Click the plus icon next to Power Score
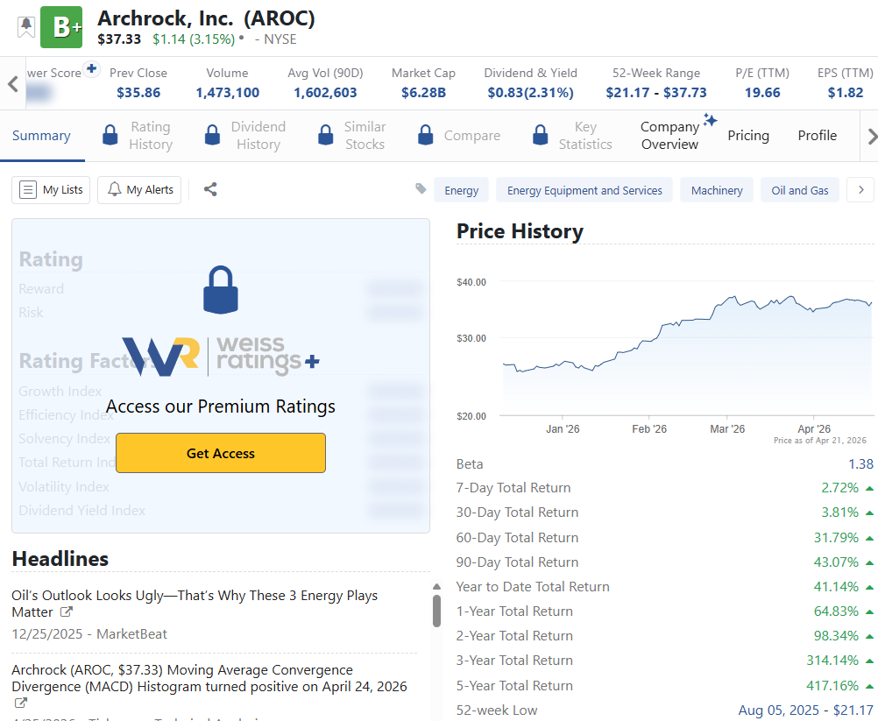This screenshot has height=721, width=878. pyautogui.click(x=91, y=69)
